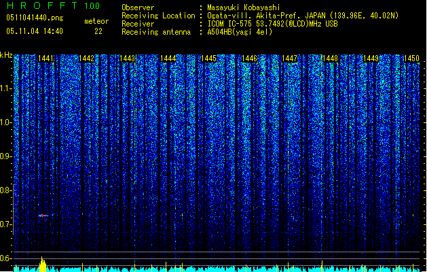
Task: Click the 'Receiver' field label
Action: click(x=138, y=24)
